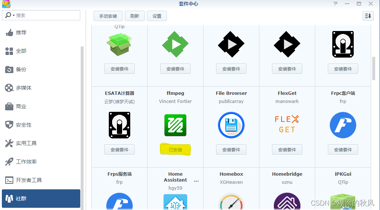Open the Homebridge purple icon

pos(287,201)
